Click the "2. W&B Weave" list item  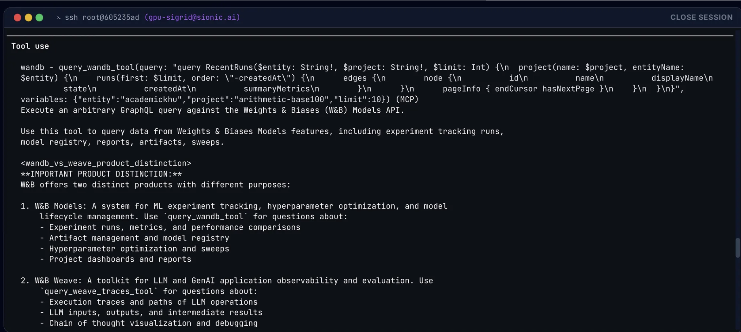point(227,280)
